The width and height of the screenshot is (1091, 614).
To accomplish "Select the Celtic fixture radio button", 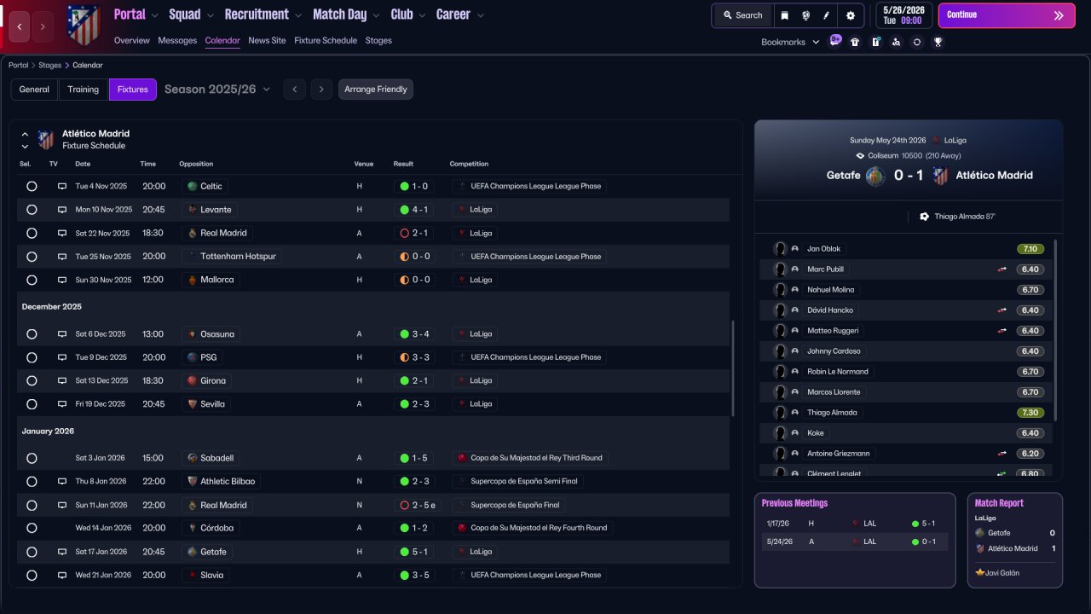I will click(x=32, y=186).
